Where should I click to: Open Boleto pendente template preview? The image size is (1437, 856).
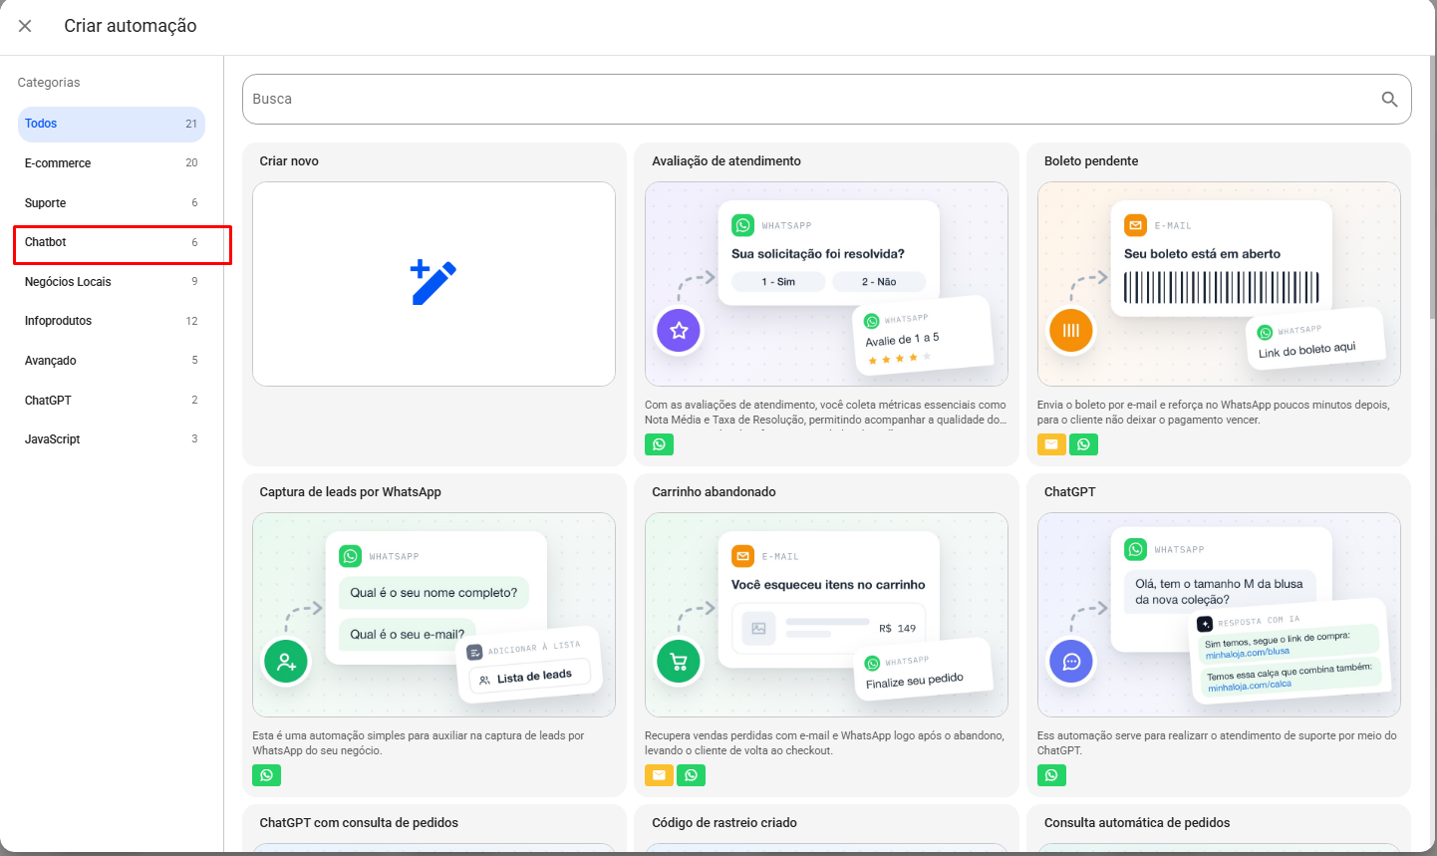pos(1219,284)
